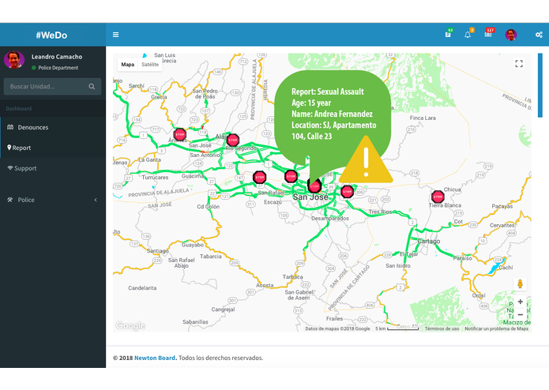Open the user avatar in top bar

[511, 35]
